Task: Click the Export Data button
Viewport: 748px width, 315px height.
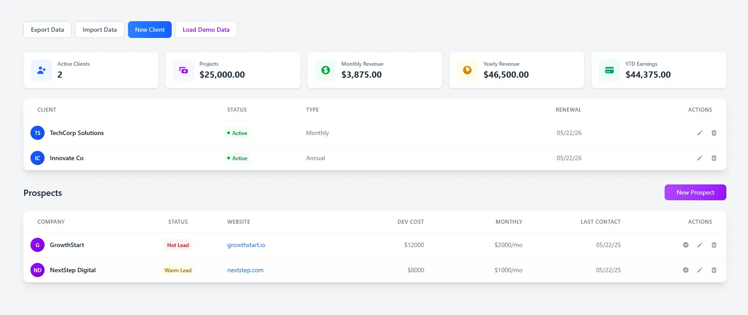Action: coord(47,30)
